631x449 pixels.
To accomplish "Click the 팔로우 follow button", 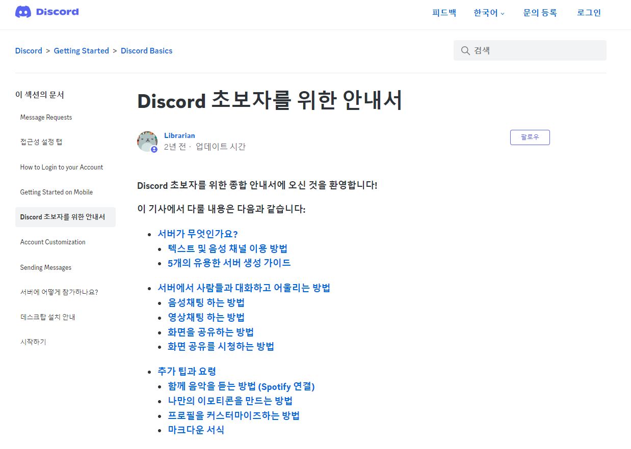I will 530,137.
